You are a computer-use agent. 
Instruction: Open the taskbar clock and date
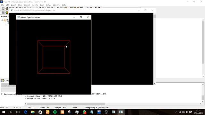[198, 112]
